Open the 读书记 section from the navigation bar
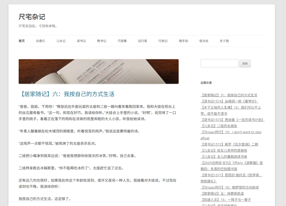The width and height of the screenshot is (286, 206). [81, 41]
